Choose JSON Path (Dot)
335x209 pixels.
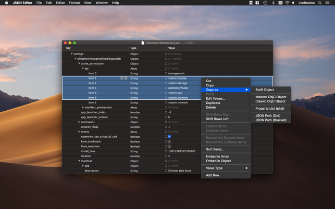(271, 115)
